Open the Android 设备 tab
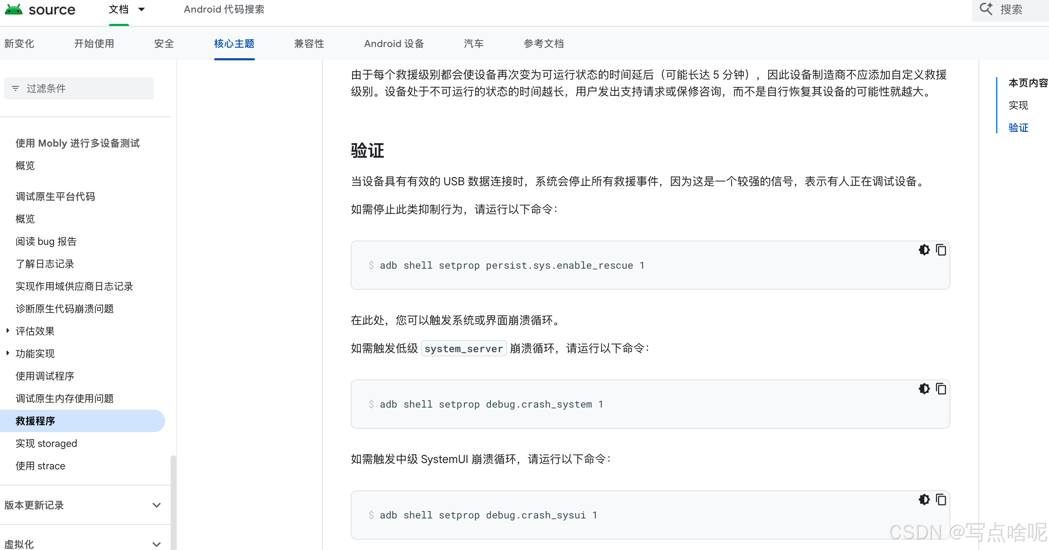The width and height of the screenshot is (1049, 550). (394, 43)
